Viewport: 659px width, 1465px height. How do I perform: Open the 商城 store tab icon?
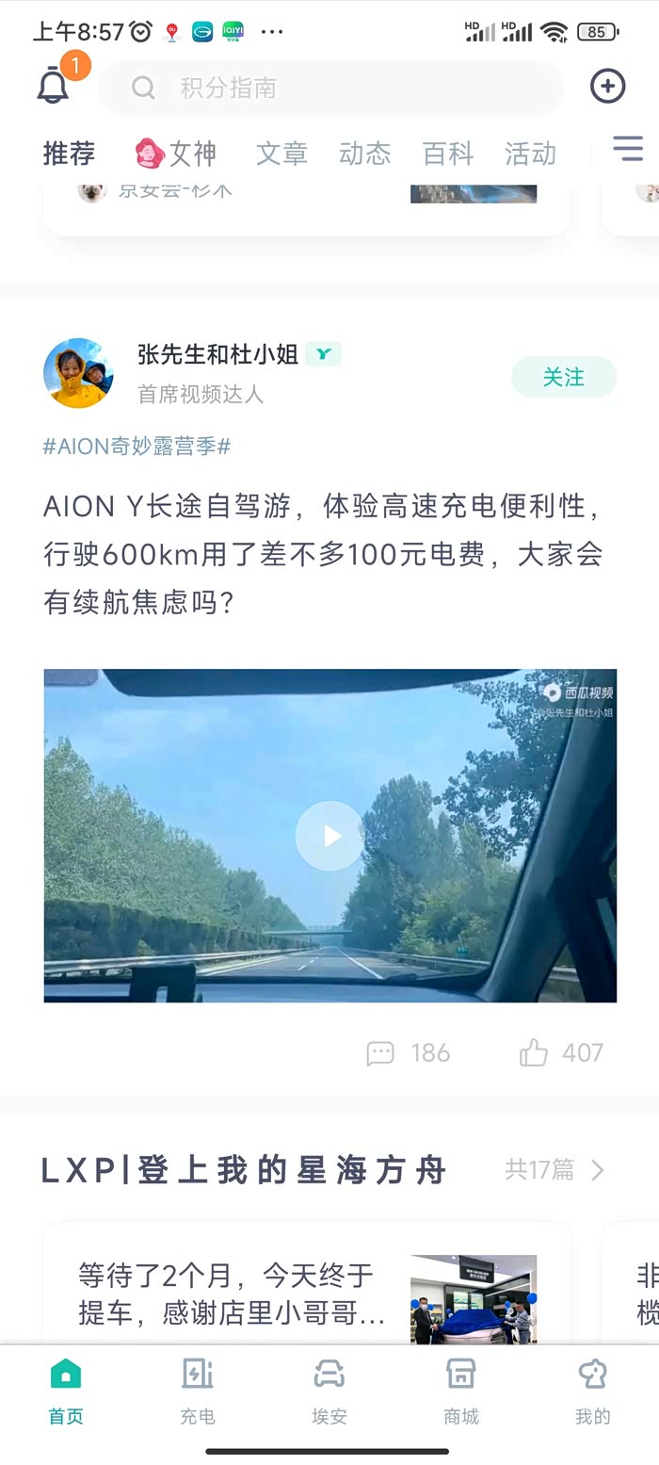coord(461,1375)
